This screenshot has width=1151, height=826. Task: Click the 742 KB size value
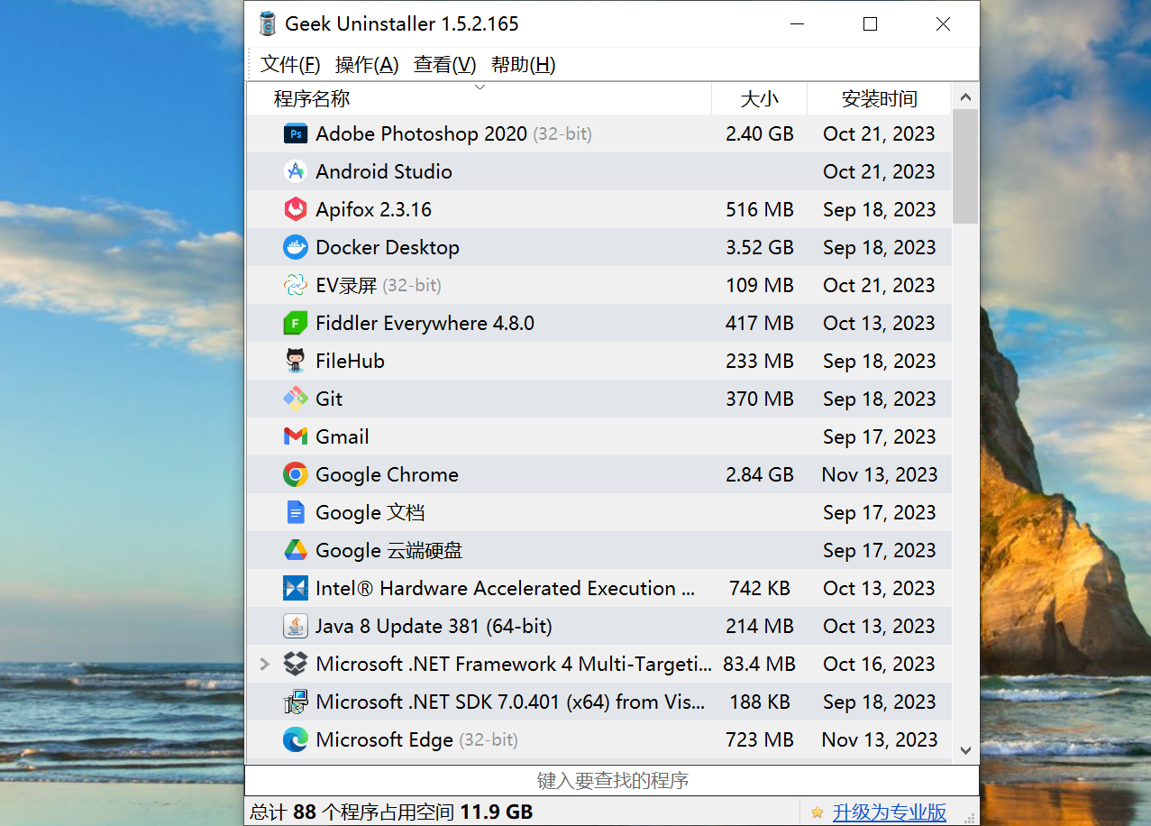(760, 588)
